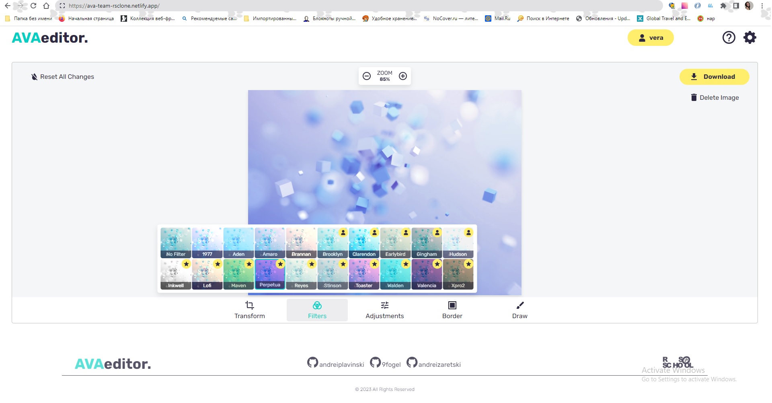
Task: Click the browser back arrow
Action: [7, 6]
